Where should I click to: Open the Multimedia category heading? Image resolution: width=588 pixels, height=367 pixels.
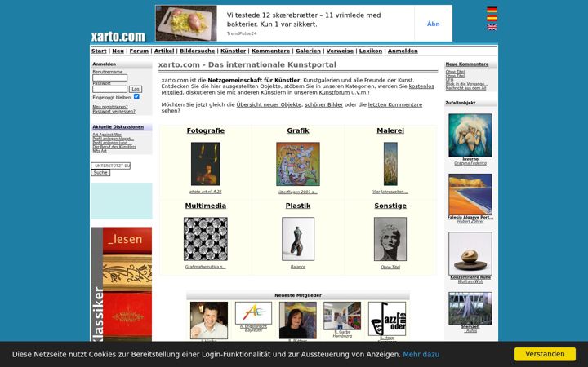[x=206, y=206]
